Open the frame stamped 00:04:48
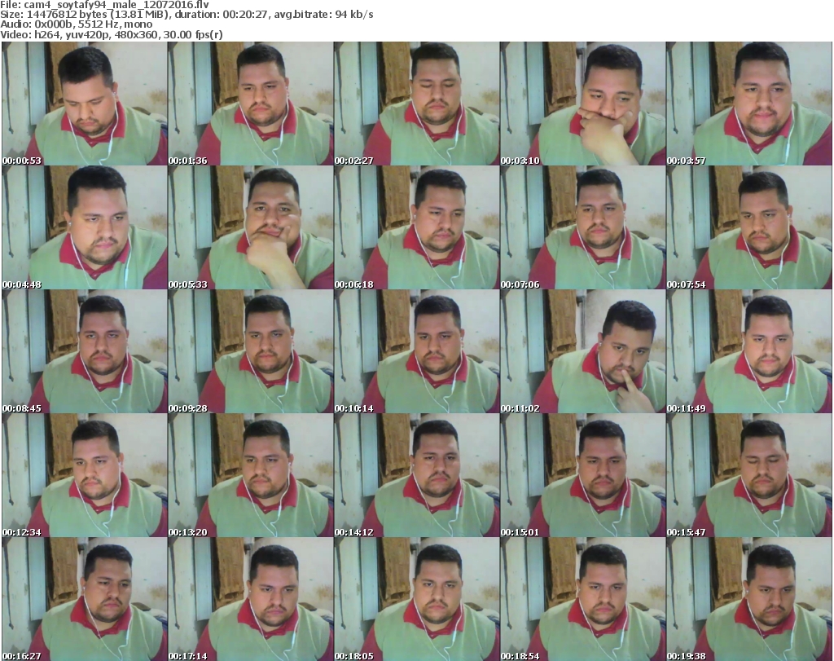 [85, 227]
